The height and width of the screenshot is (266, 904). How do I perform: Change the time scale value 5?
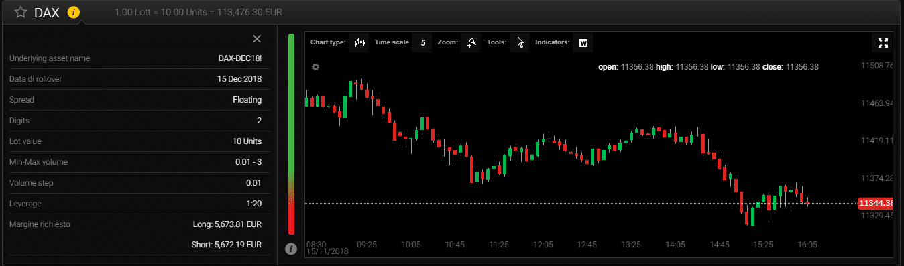[422, 43]
